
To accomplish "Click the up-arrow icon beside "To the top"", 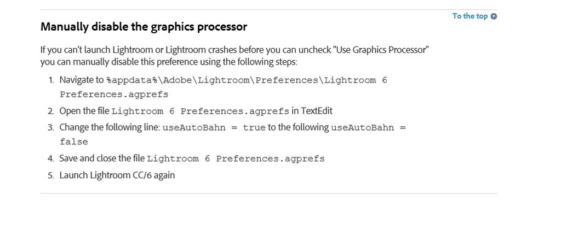I will click(494, 16).
